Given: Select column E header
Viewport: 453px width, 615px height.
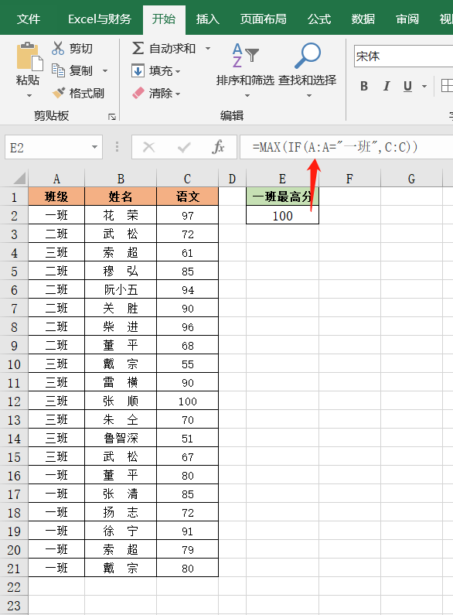Looking at the screenshot, I should click(282, 179).
